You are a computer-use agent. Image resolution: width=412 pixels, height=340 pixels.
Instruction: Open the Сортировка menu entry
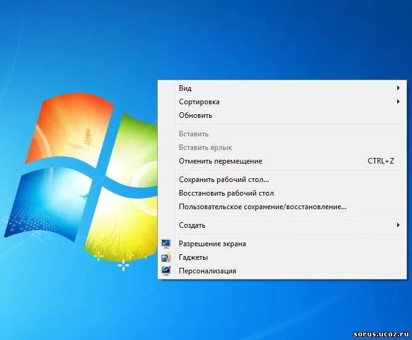(x=282, y=102)
